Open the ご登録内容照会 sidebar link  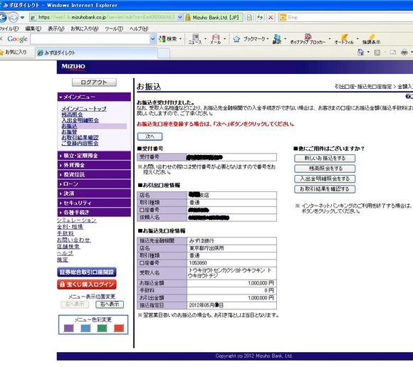tap(80, 144)
